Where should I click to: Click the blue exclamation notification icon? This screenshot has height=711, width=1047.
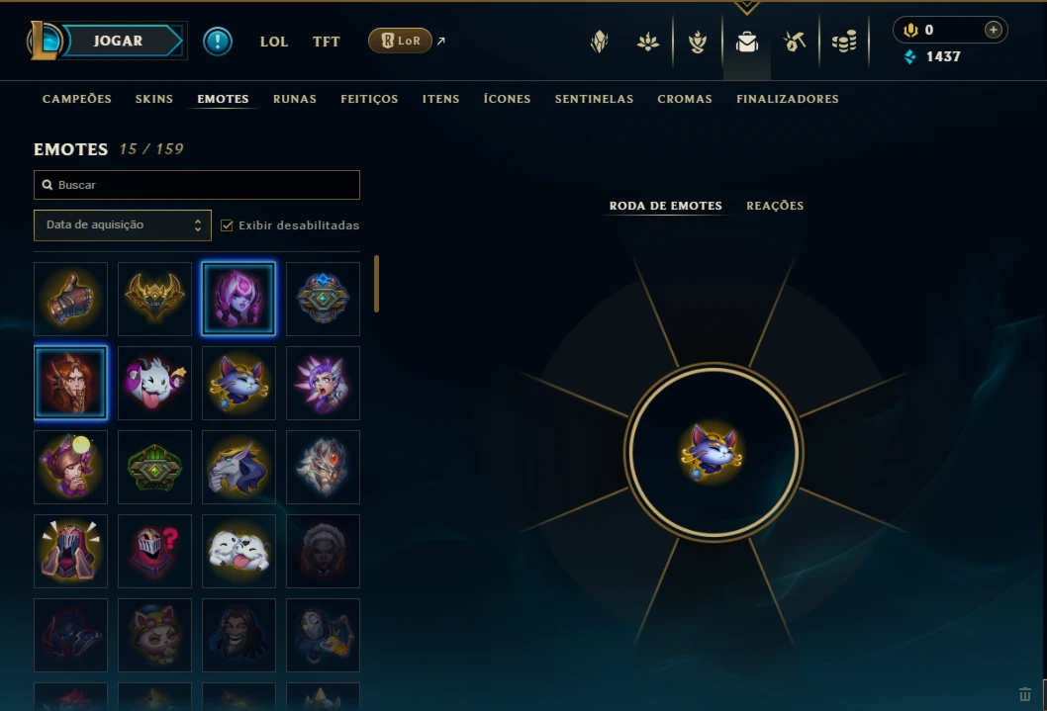click(218, 42)
